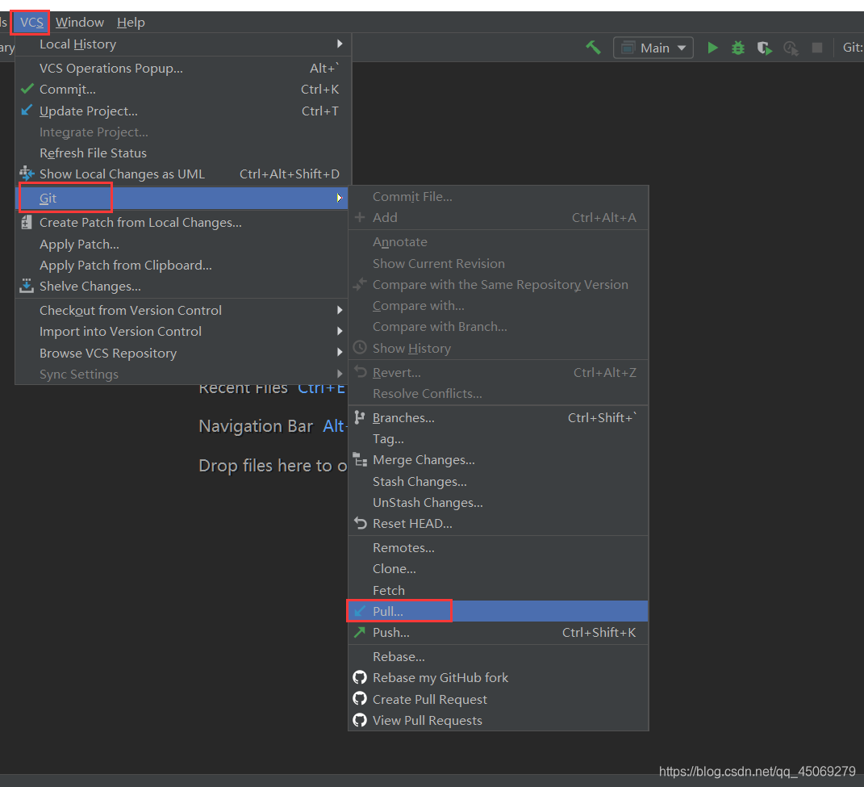This screenshot has height=787, width=864.
Task: Open VCS Operations Popup entry
Action: click(x=183, y=69)
